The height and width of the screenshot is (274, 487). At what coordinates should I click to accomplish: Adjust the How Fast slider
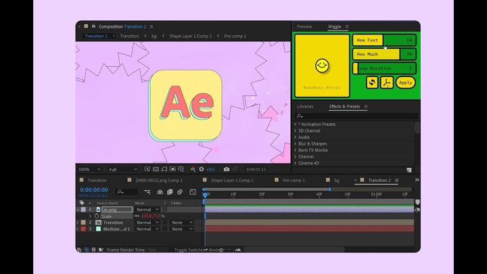tap(384, 40)
